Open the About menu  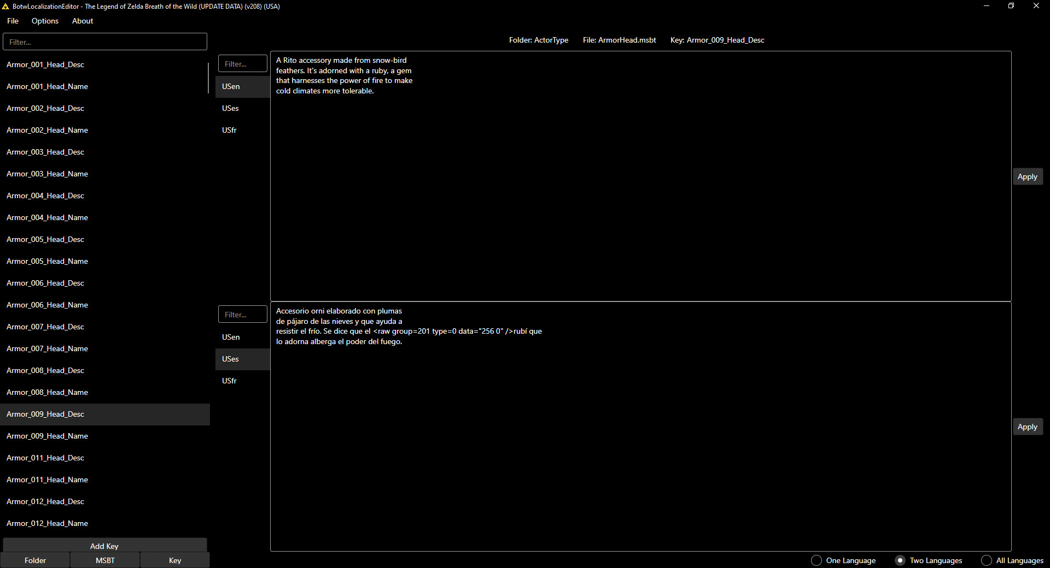tap(83, 21)
